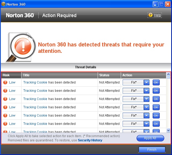Select Not Attempted status in second row
Viewport: 172px width, 155px height.
[109, 91]
